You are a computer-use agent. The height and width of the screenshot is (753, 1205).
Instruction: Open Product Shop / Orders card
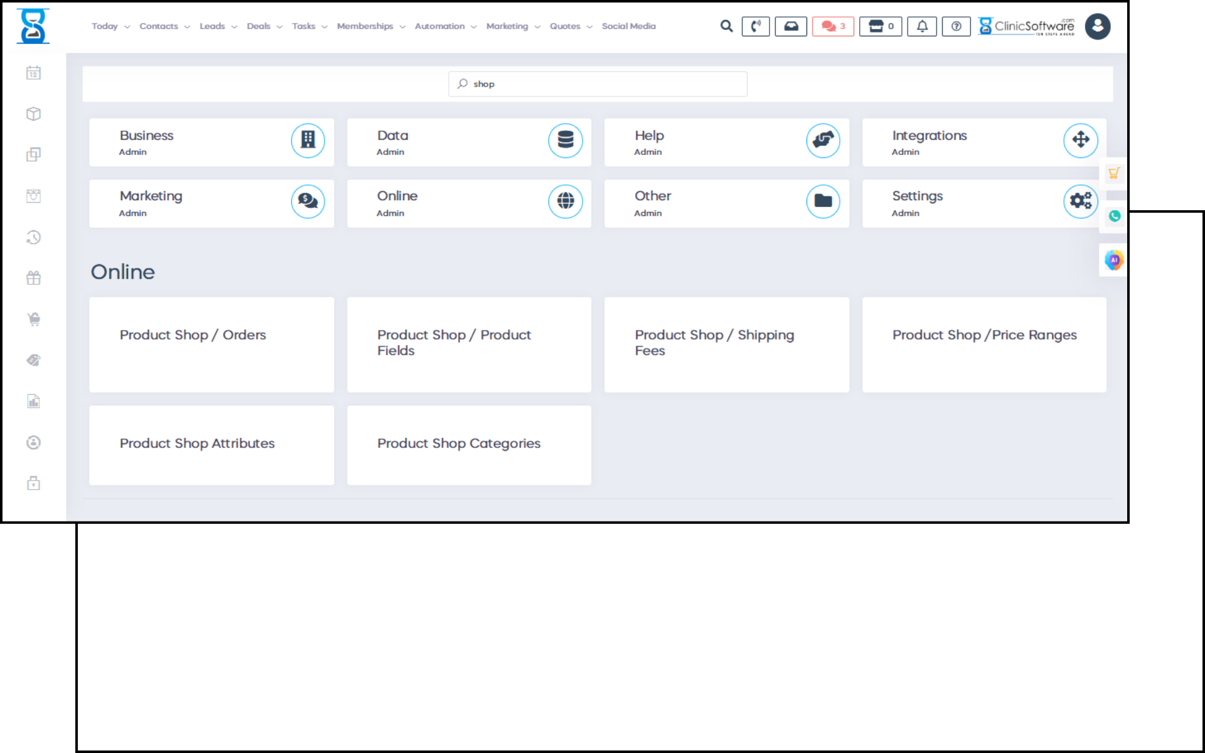pos(212,344)
